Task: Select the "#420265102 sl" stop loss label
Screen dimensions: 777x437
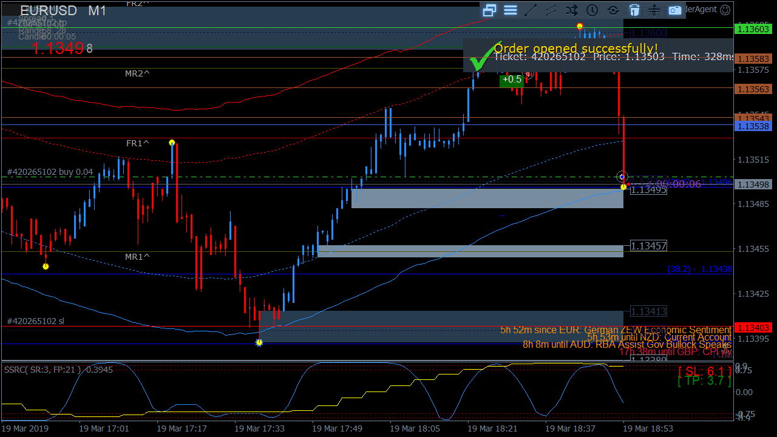Action: tap(35, 321)
